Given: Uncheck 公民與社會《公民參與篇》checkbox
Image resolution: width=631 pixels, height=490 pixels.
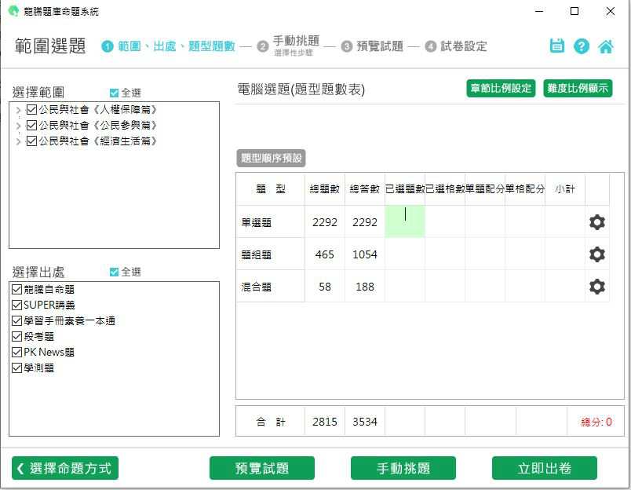Looking at the screenshot, I should pyautogui.click(x=31, y=125).
